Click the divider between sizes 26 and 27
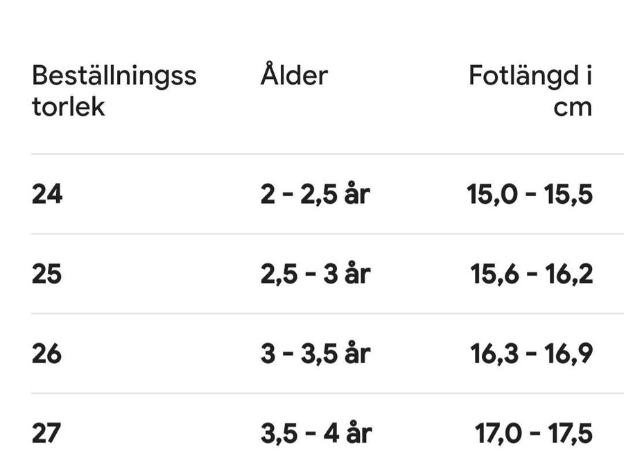 (326, 393)
